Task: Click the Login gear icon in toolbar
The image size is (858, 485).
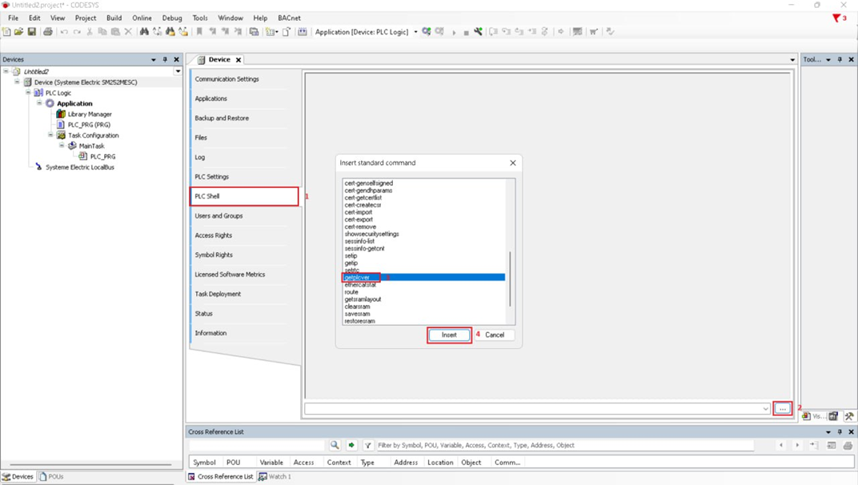Action: (427, 32)
